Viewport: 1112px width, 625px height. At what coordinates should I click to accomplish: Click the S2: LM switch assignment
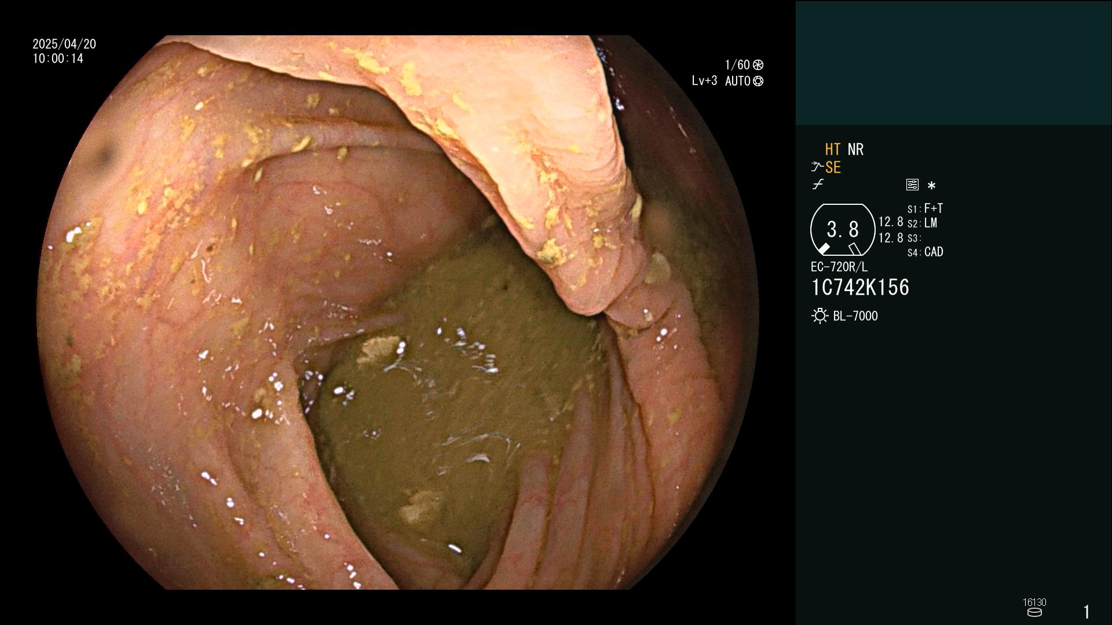[x=922, y=223]
